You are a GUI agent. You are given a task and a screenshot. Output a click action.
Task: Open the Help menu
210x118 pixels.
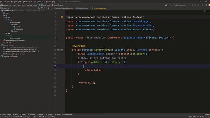pyautogui.click(x=54, y=2)
